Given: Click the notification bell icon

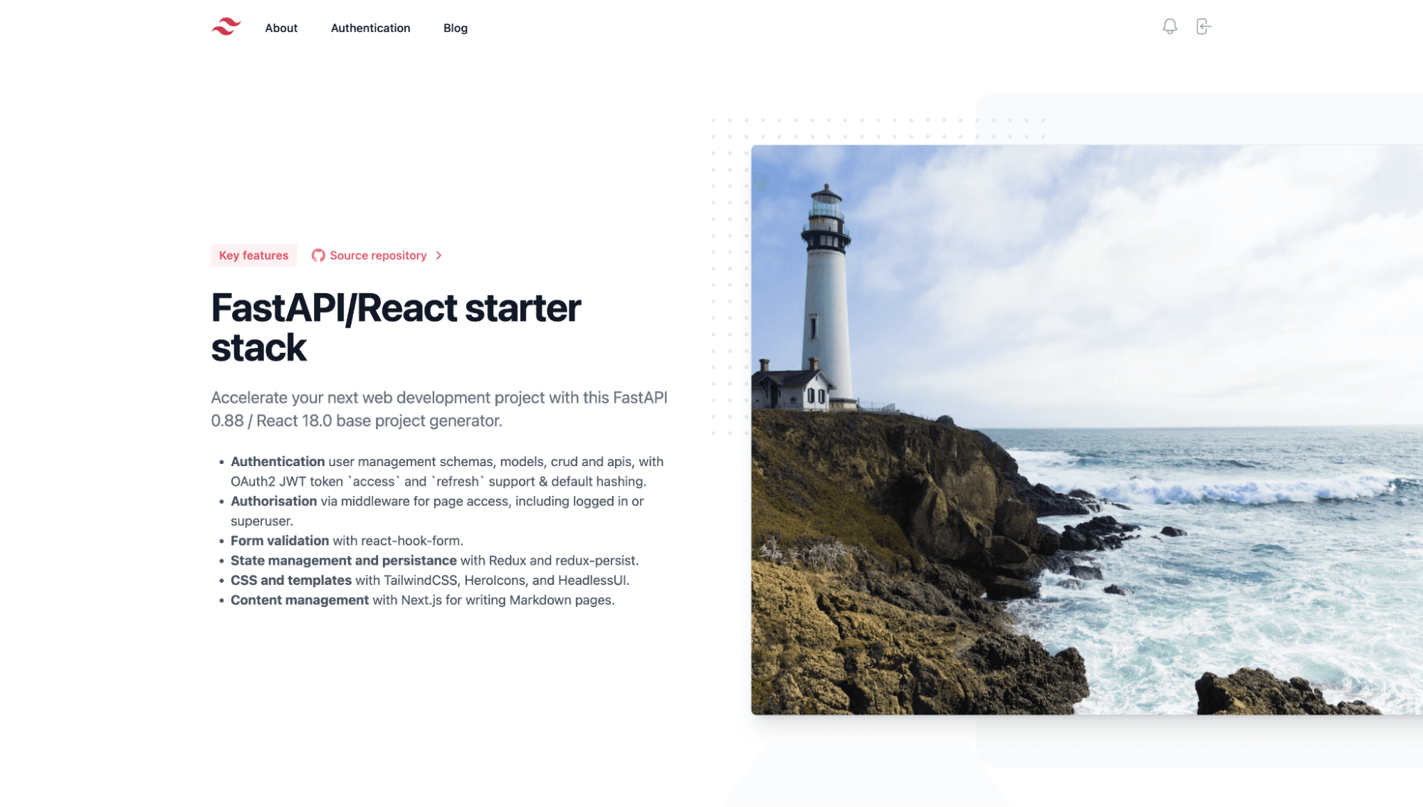Looking at the screenshot, I should pyautogui.click(x=1170, y=26).
